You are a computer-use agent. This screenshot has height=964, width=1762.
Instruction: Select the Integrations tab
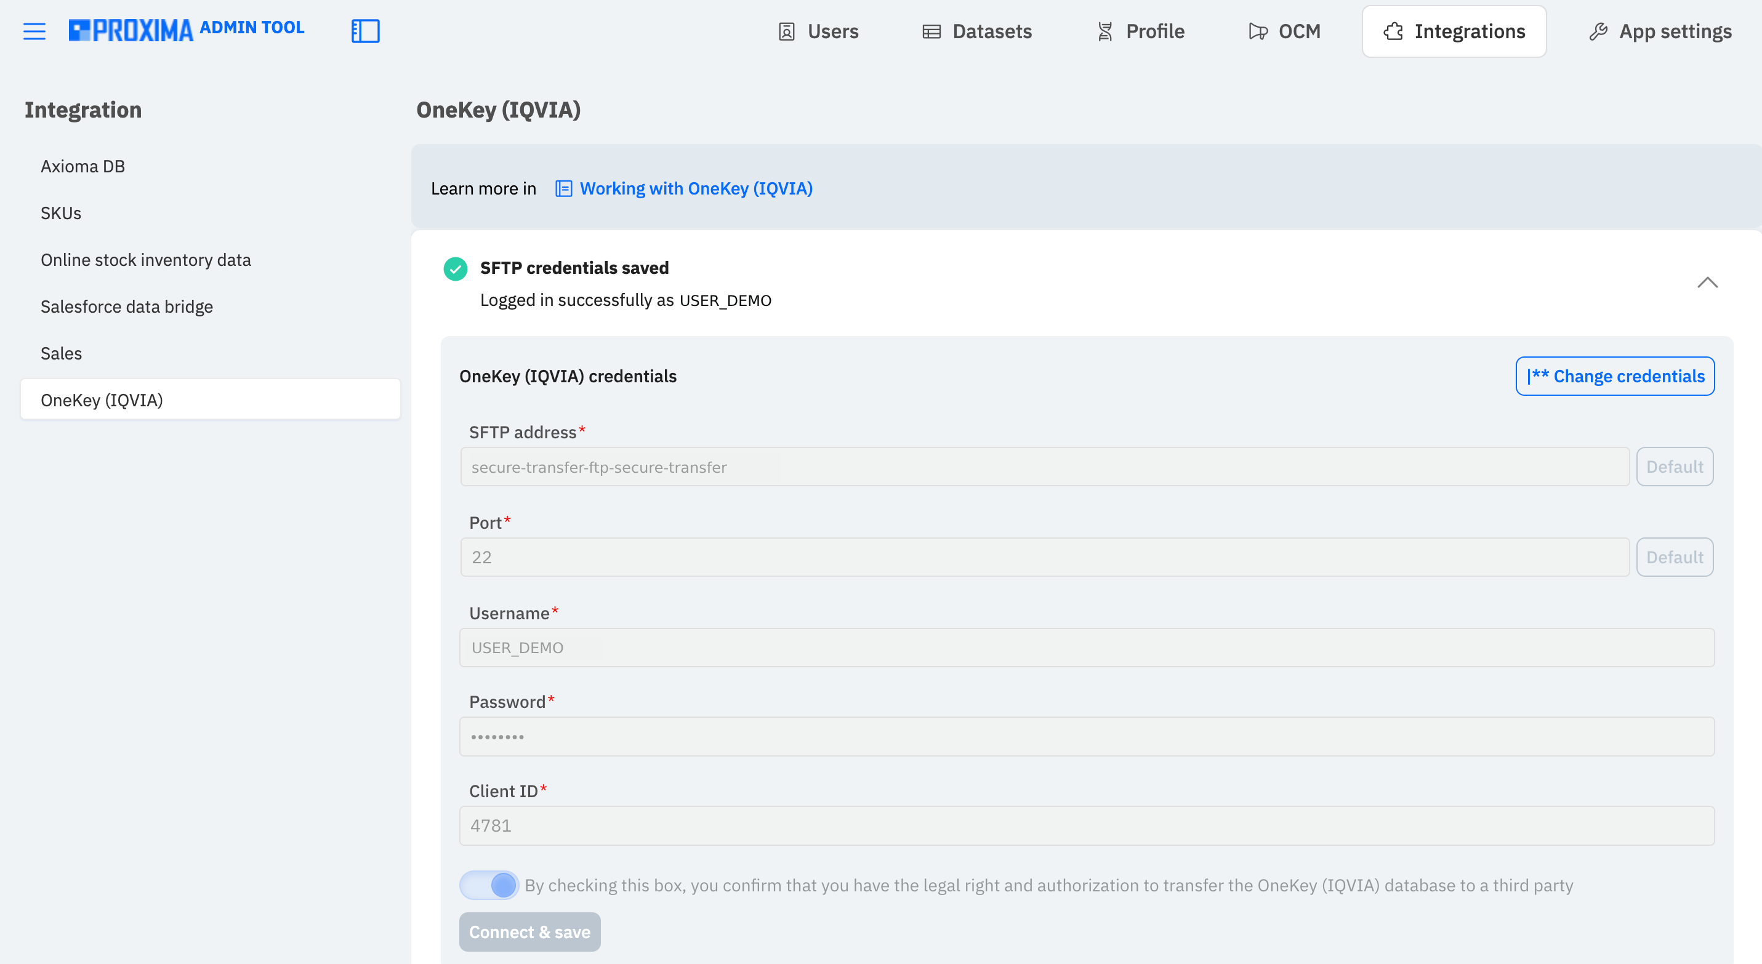pos(1454,31)
